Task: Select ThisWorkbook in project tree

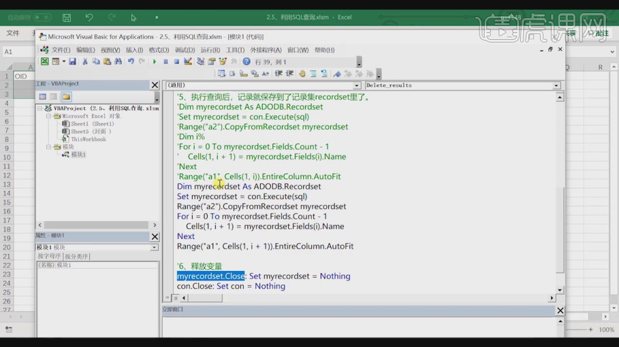Action: tap(88, 139)
